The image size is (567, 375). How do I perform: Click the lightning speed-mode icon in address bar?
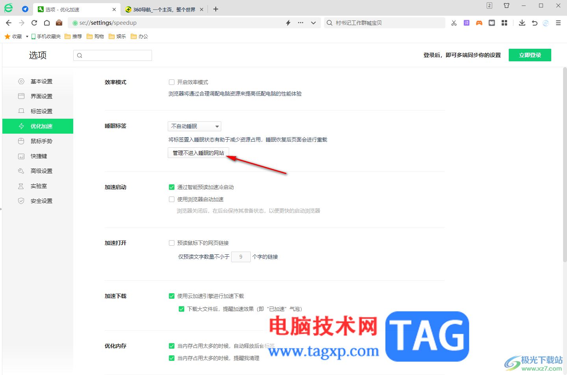coord(288,23)
